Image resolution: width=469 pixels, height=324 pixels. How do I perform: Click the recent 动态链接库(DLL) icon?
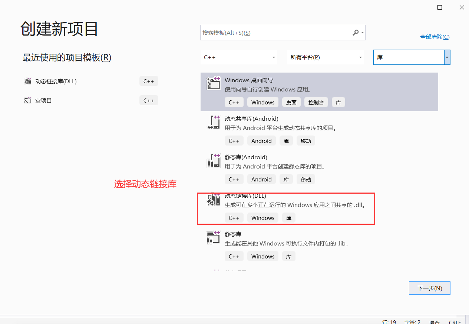tap(28, 81)
